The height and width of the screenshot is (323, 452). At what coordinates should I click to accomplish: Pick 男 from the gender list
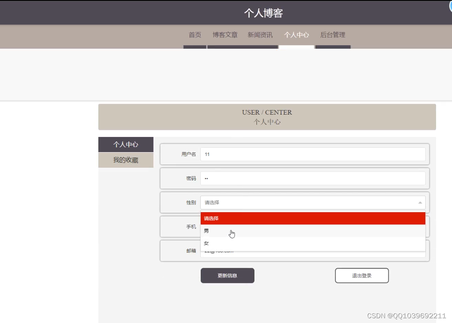pyautogui.click(x=313, y=231)
